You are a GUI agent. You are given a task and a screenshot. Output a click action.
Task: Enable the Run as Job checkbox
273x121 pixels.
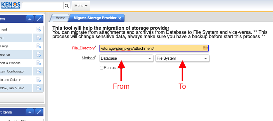point(102,68)
